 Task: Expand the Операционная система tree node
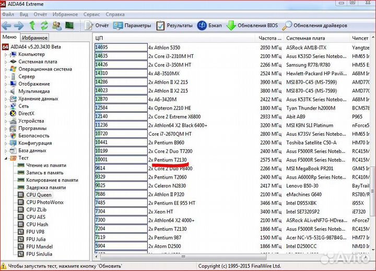point(6,69)
